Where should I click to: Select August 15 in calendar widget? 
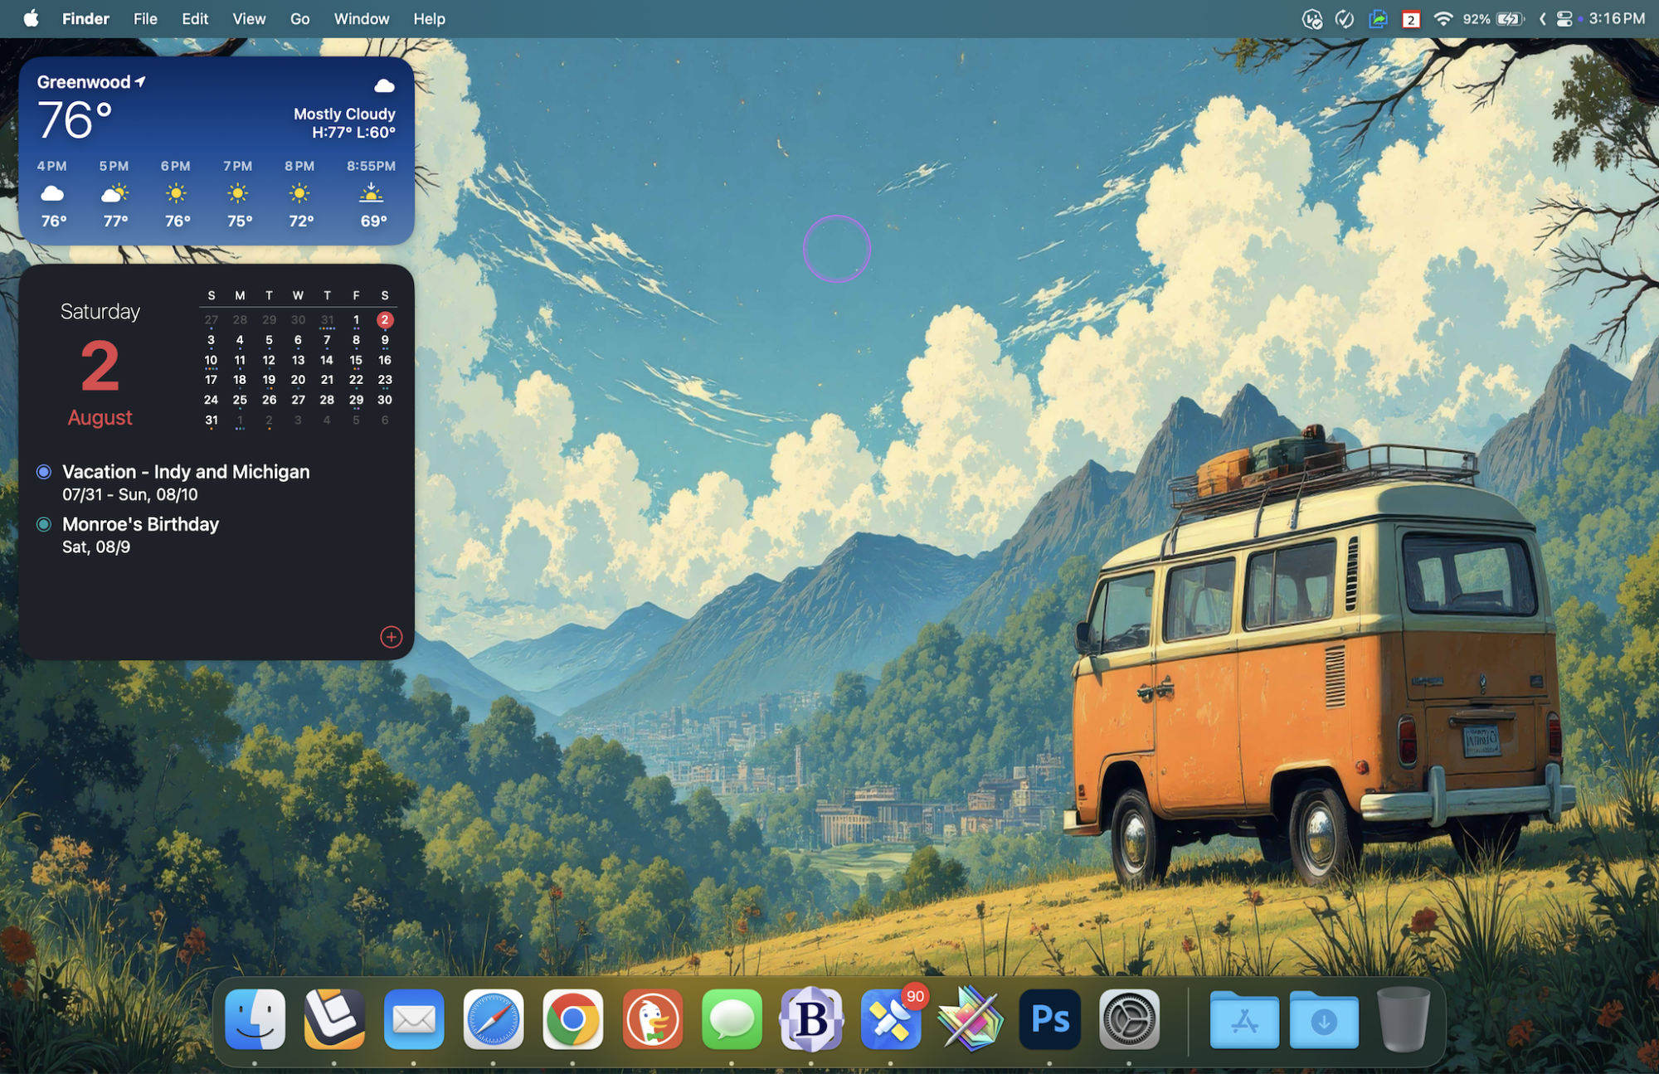pyautogui.click(x=356, y=360)
